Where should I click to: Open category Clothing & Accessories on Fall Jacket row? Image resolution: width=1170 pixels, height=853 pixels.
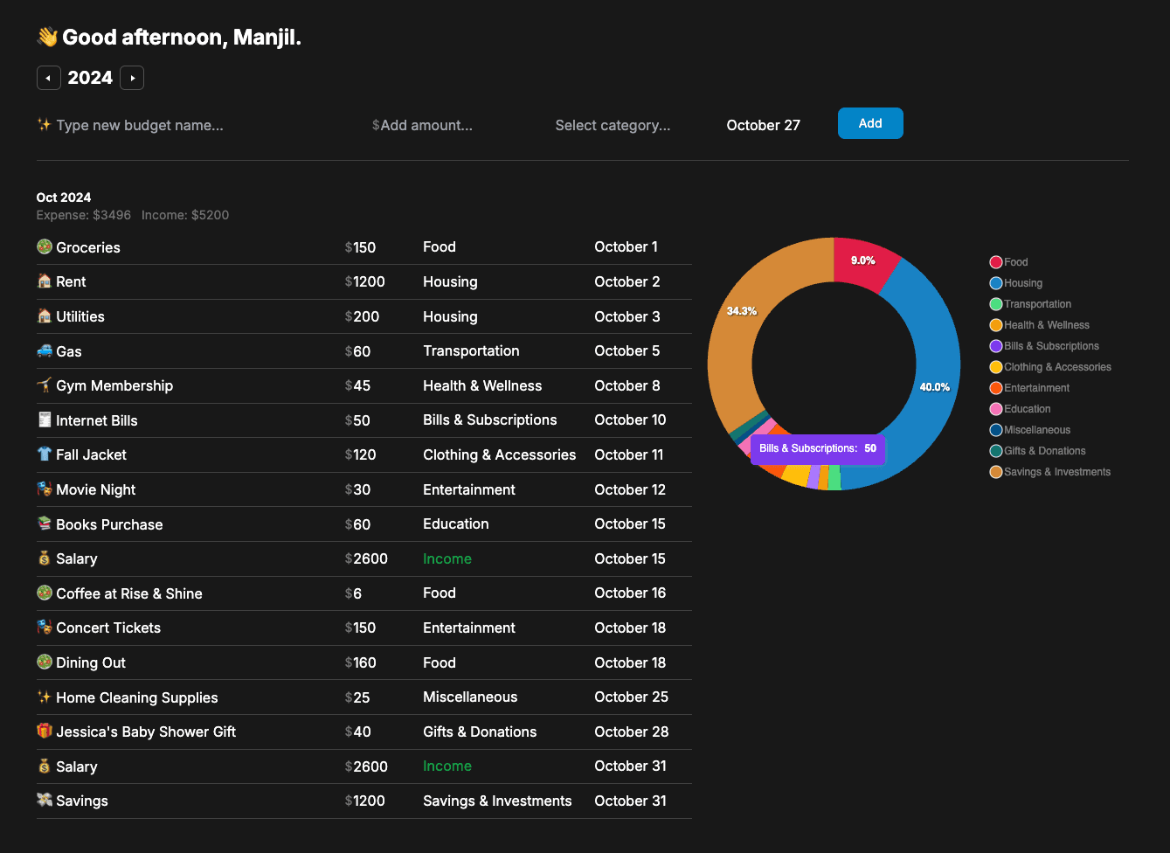[499, 454]
